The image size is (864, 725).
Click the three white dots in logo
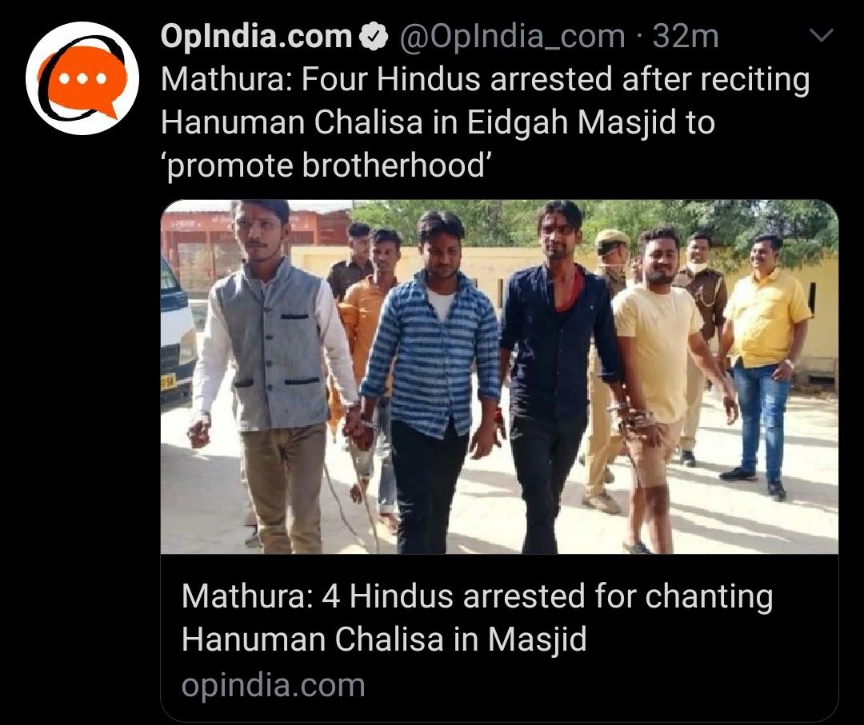[x=82, y=78]
